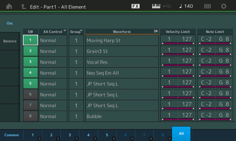This screenshot has width=236, height=141.
Task: Open the FX effects icon
Action: pos(135,6)
